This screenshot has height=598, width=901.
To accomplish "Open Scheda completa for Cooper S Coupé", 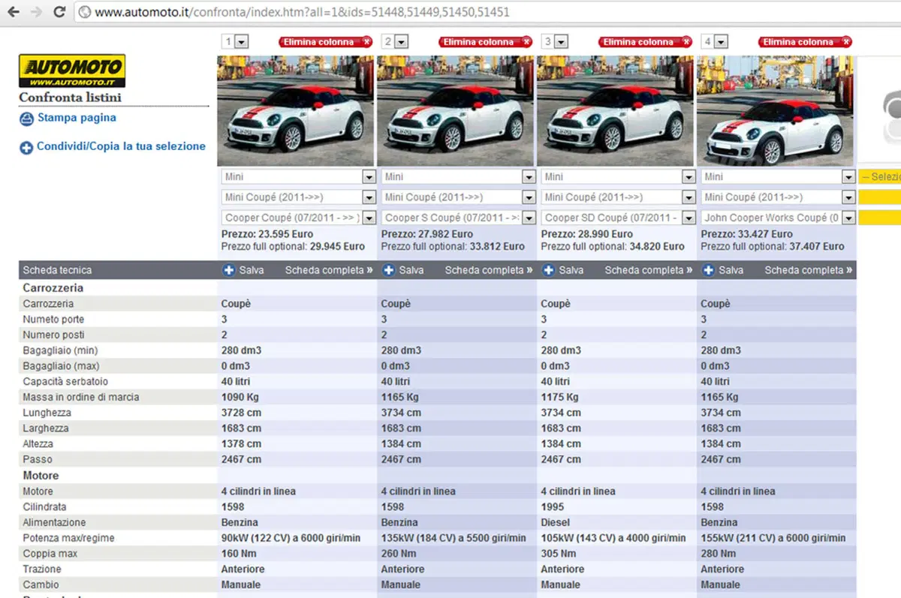I will (x=489, y=270).
